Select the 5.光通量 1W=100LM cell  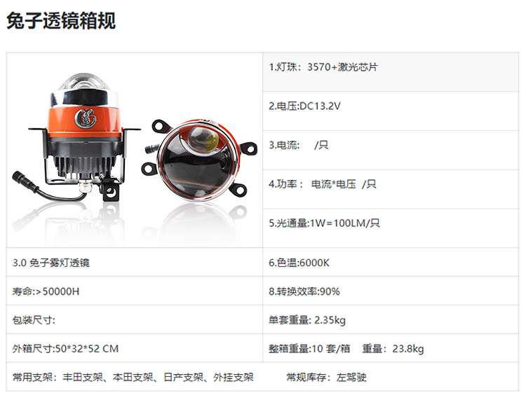[x=391, y=228]
